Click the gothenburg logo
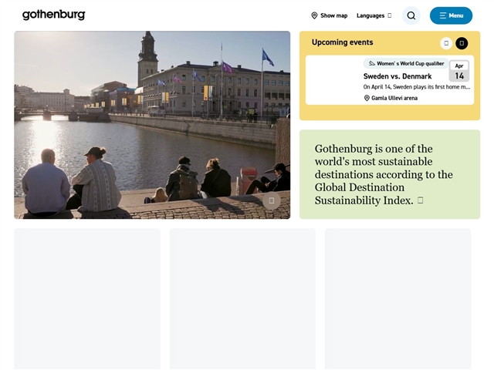This screenshot has height=370, width=494. 53,15
